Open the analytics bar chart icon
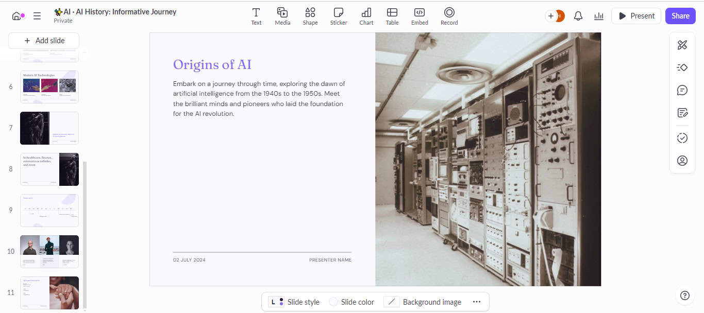704x313 pixels. [599, 16]
